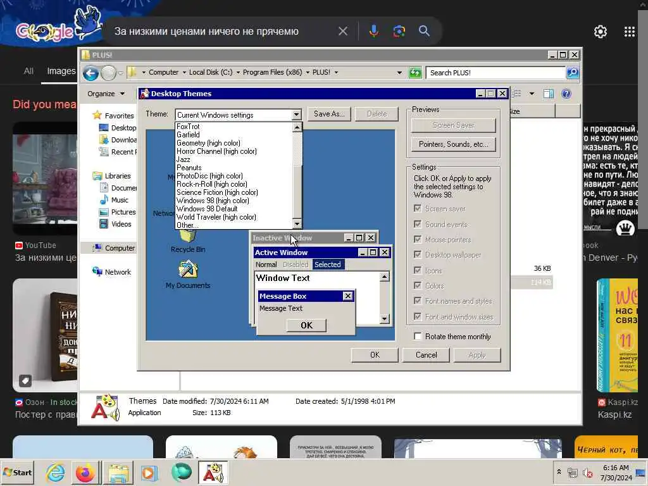Toggle the Colors checkbox
The width and height of the screenshot is (648, 486).
[x=418, y=285]
